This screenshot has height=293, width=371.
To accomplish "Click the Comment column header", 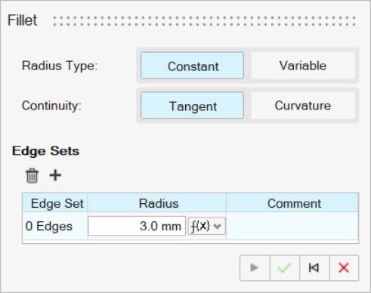I will click(292, 203).
